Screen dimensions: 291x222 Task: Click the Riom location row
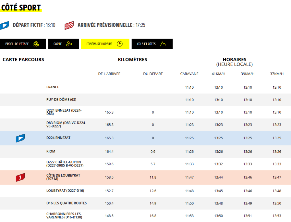[x=51, y=151]
